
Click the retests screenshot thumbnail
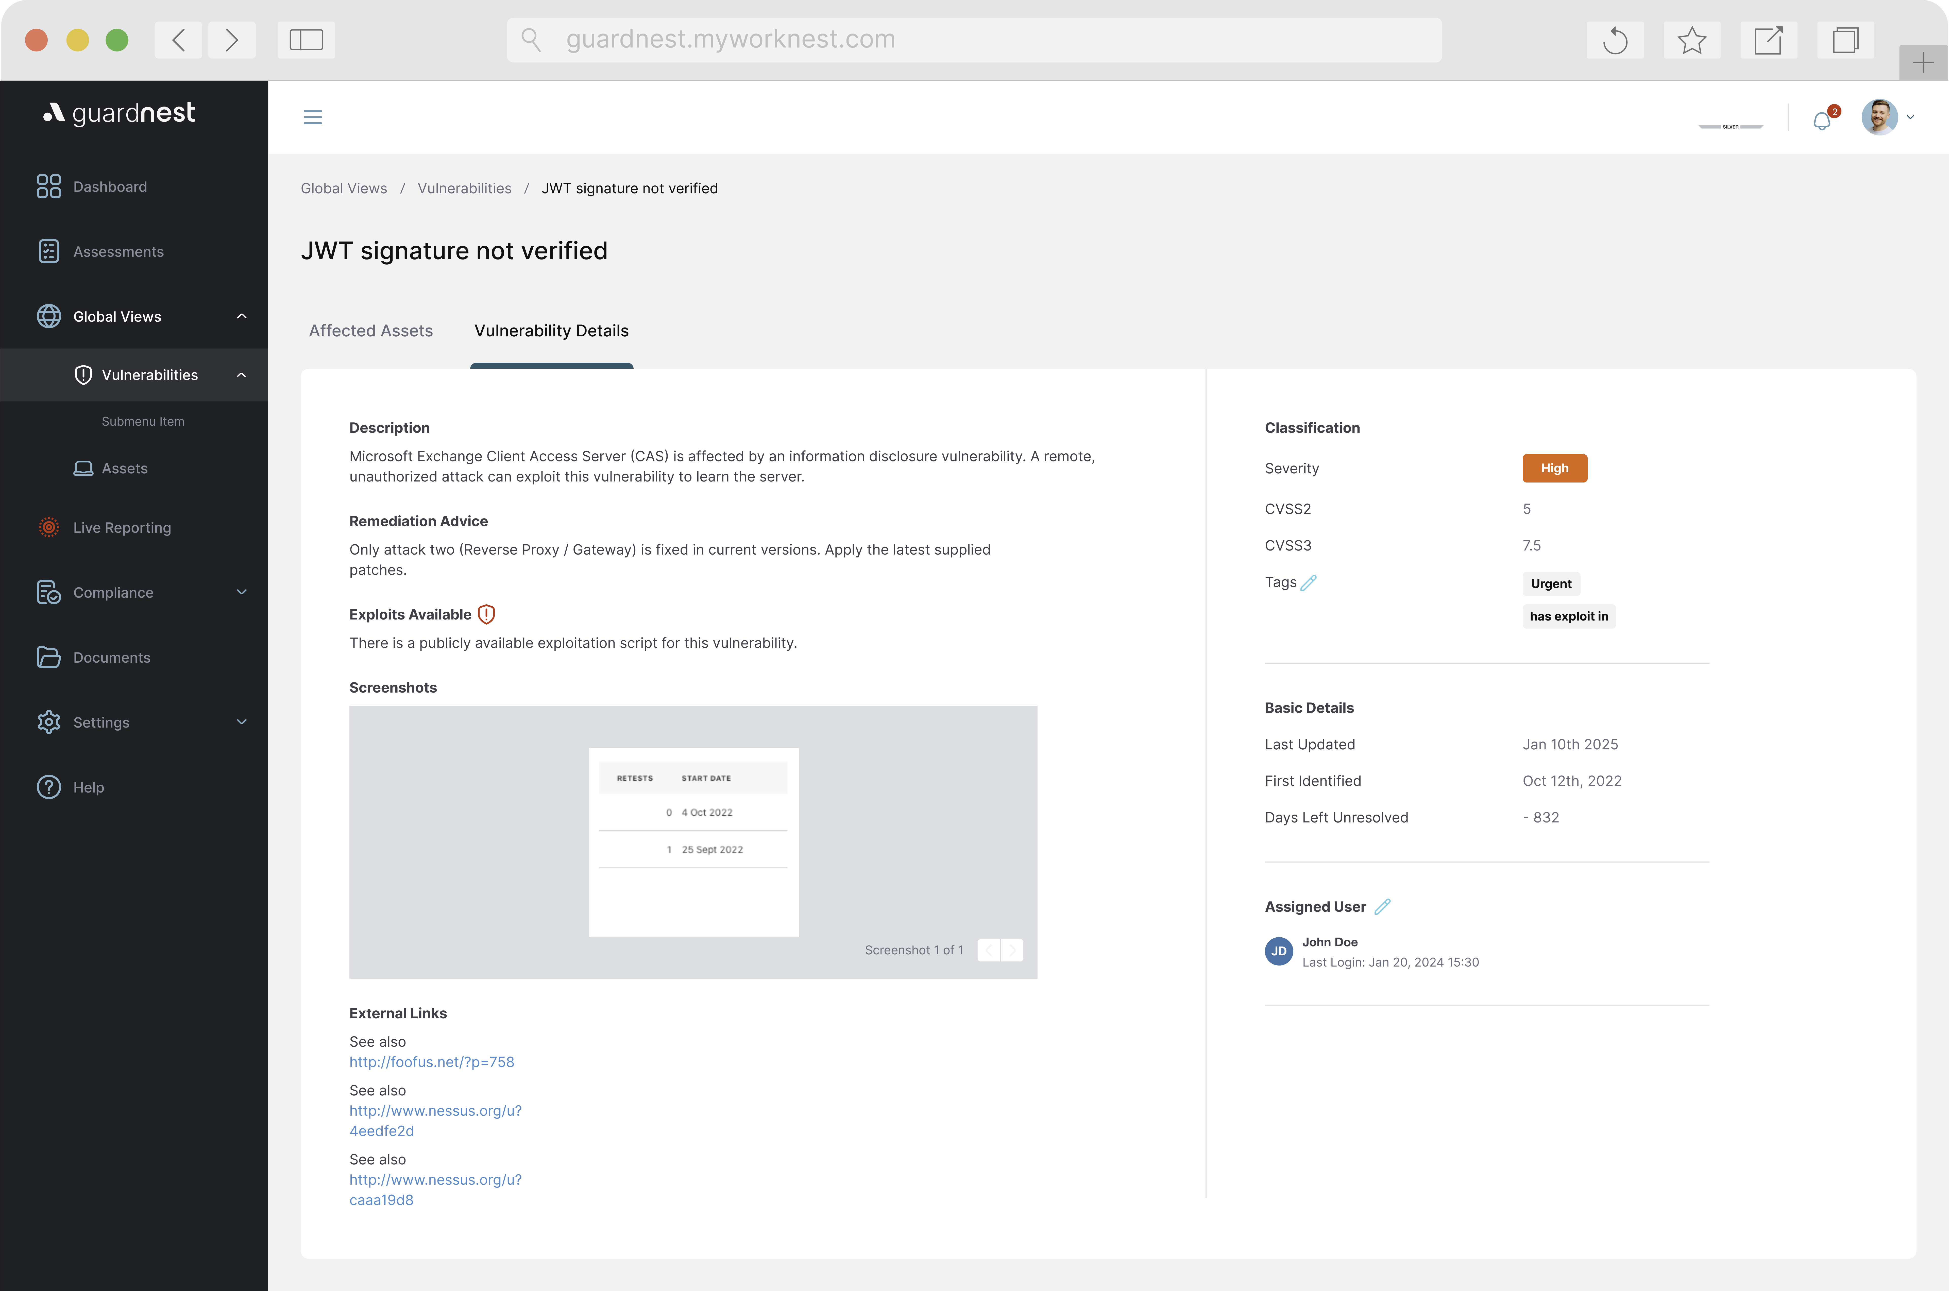pyautogui.click(x=693, y=841)
